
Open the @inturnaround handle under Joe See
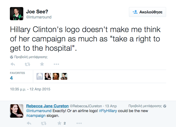click(39, 17)
